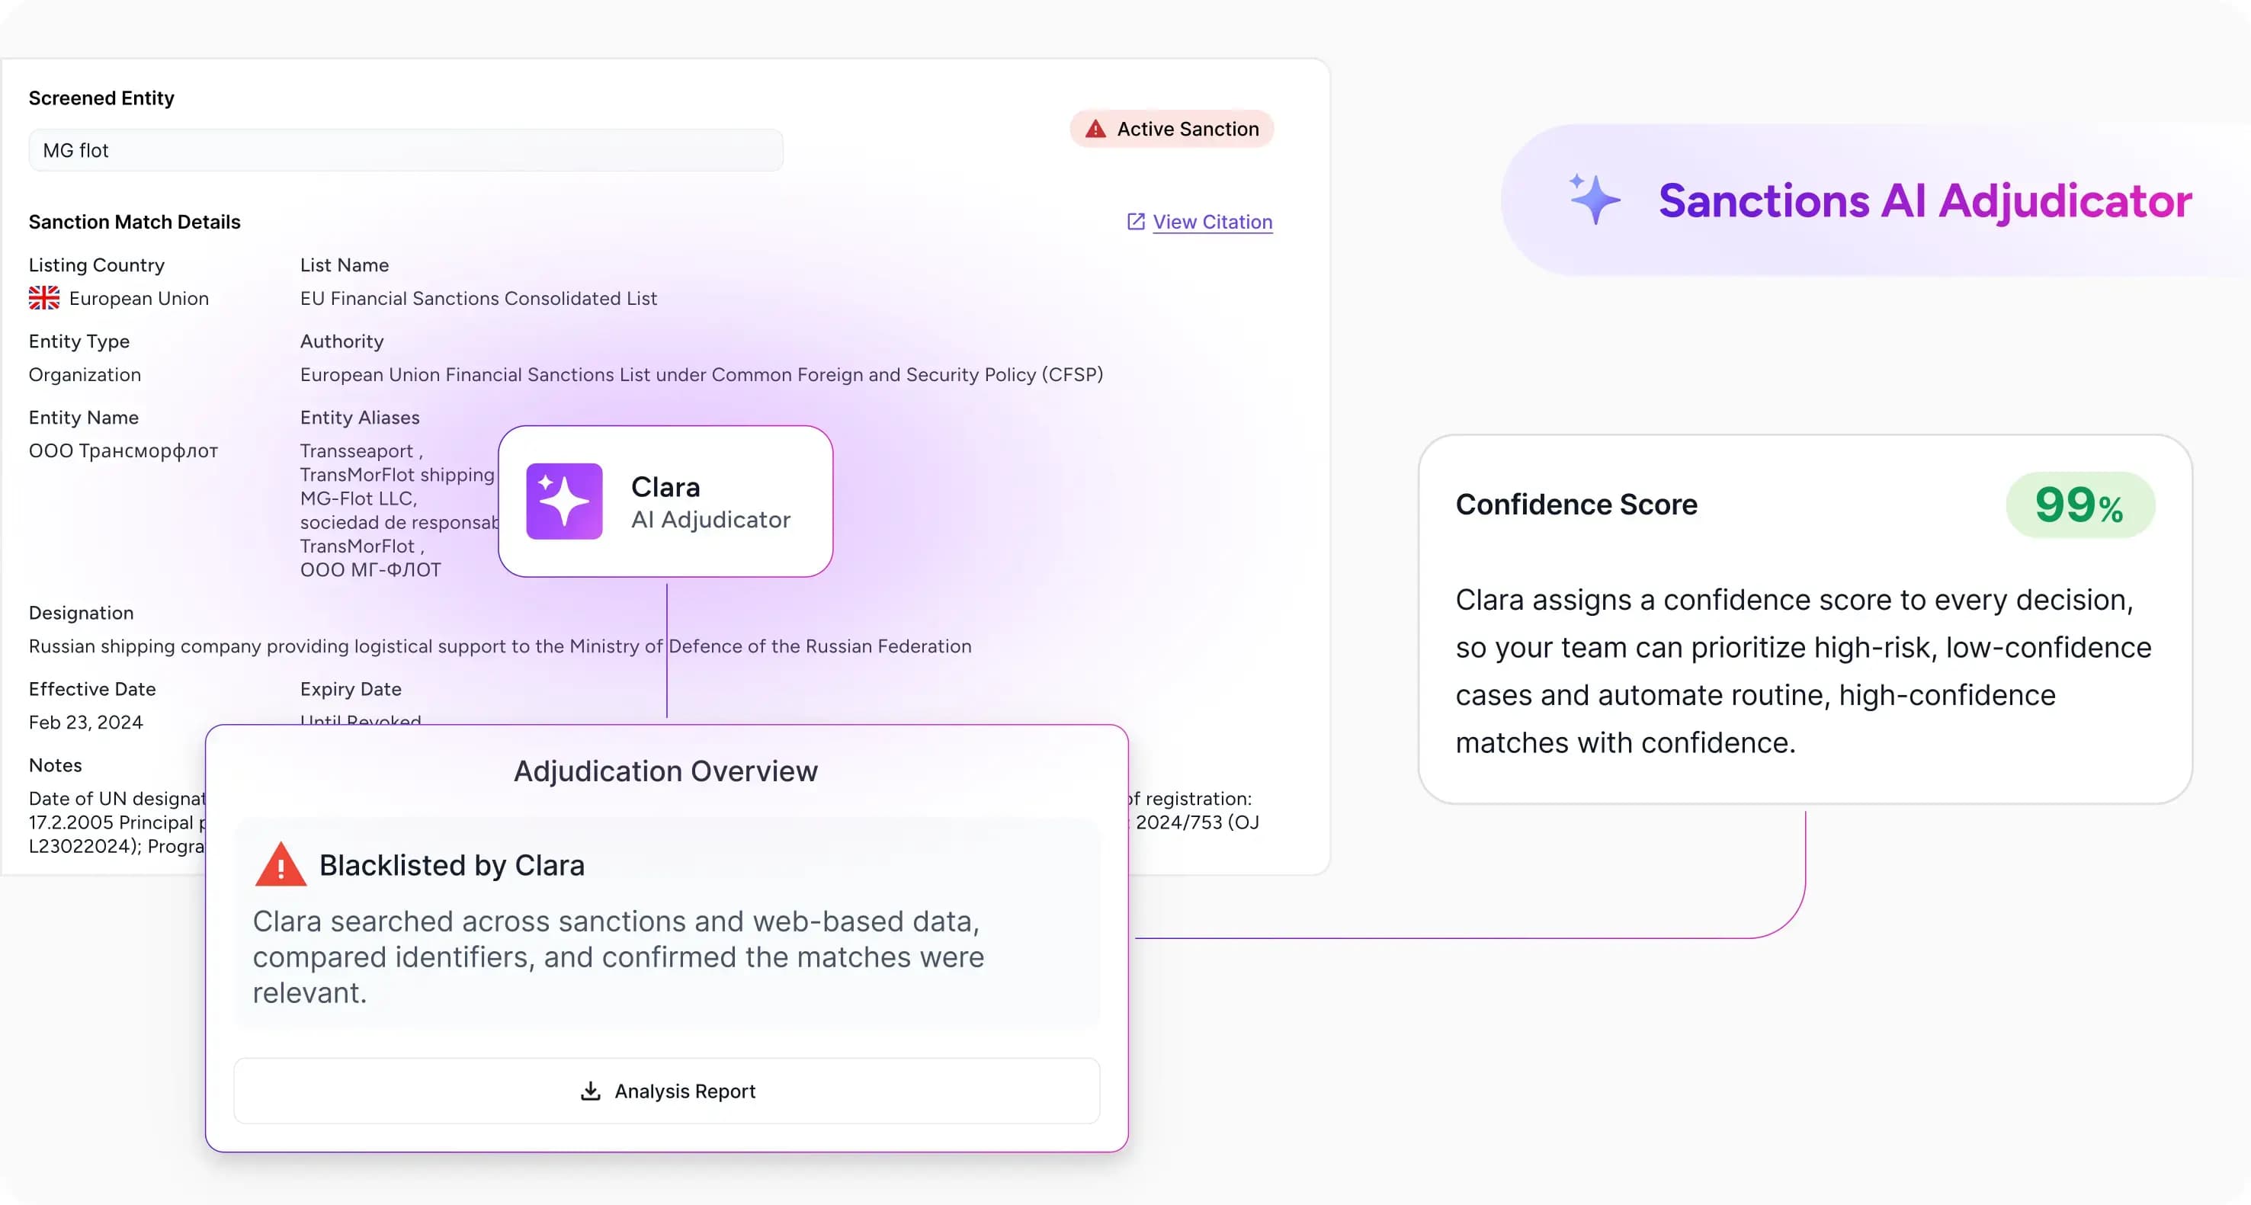The image size is (2251, 1205).
Task: Click the green 99% confidence badge
Action: [x=2079, y=505]
